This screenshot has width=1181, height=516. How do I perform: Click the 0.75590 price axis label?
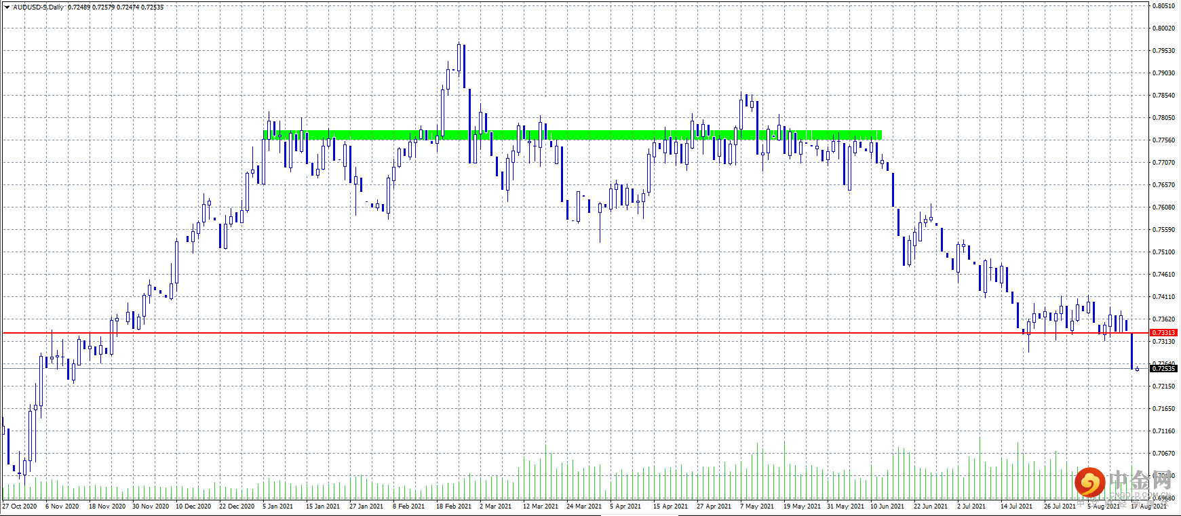1164,230
